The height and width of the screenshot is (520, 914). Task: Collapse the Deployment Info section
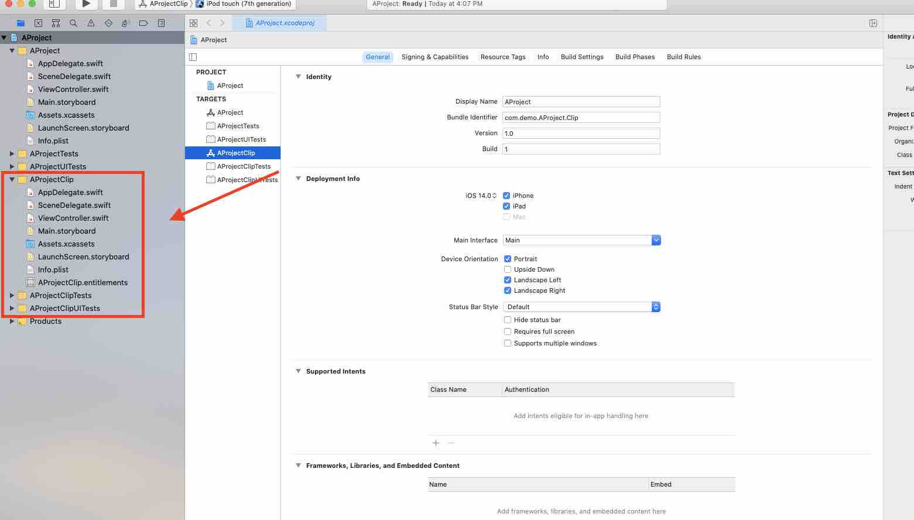298,179
